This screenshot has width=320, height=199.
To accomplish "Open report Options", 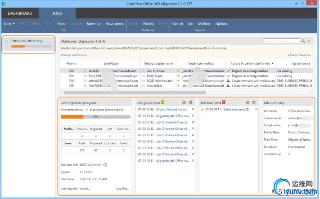I will point(221,24).
